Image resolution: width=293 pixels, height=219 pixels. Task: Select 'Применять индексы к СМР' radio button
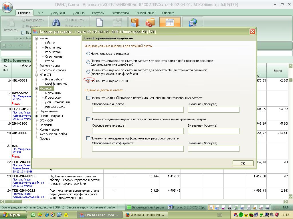click(x=88, y=81)
